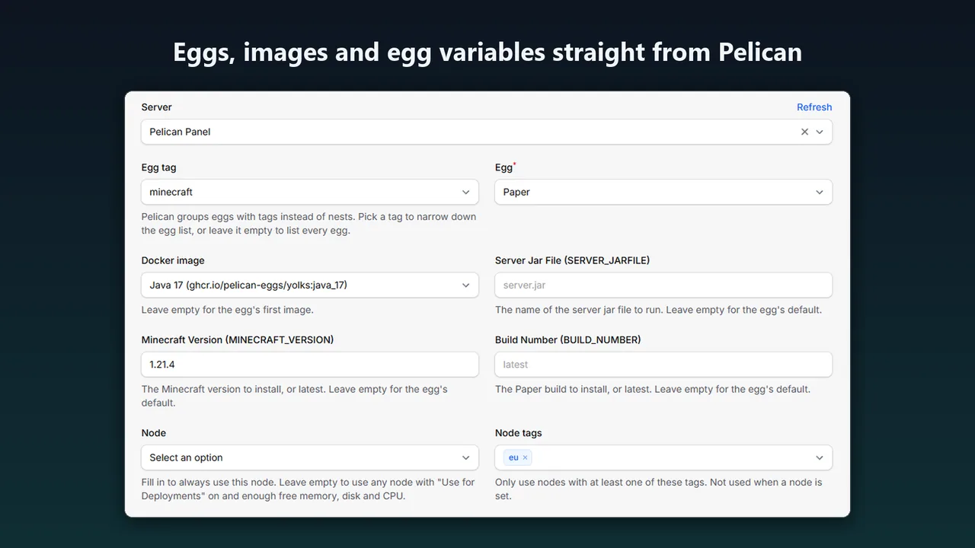Click the 'Fill in to always use this node' help text
This screenshot has height=548, width=975.
point(308,489)
